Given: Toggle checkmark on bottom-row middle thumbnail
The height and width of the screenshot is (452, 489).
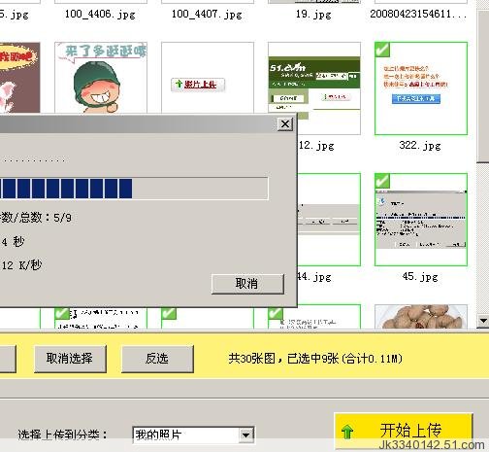Looking at the screenshot, I should click(x=169, y=314).
